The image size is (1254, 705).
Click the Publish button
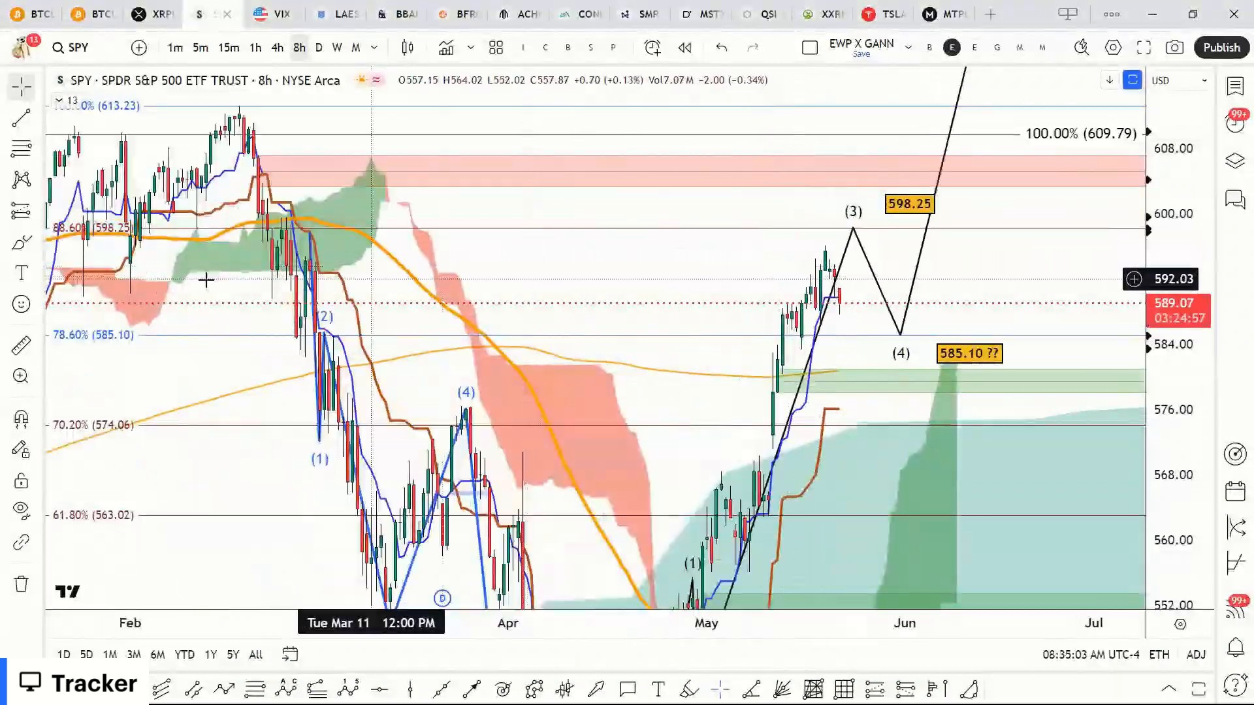click(1221, 47)
